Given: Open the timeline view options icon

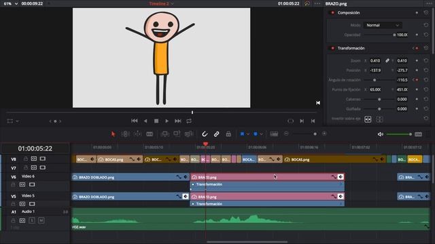Looking at the screenshot, I should (274, 134).
